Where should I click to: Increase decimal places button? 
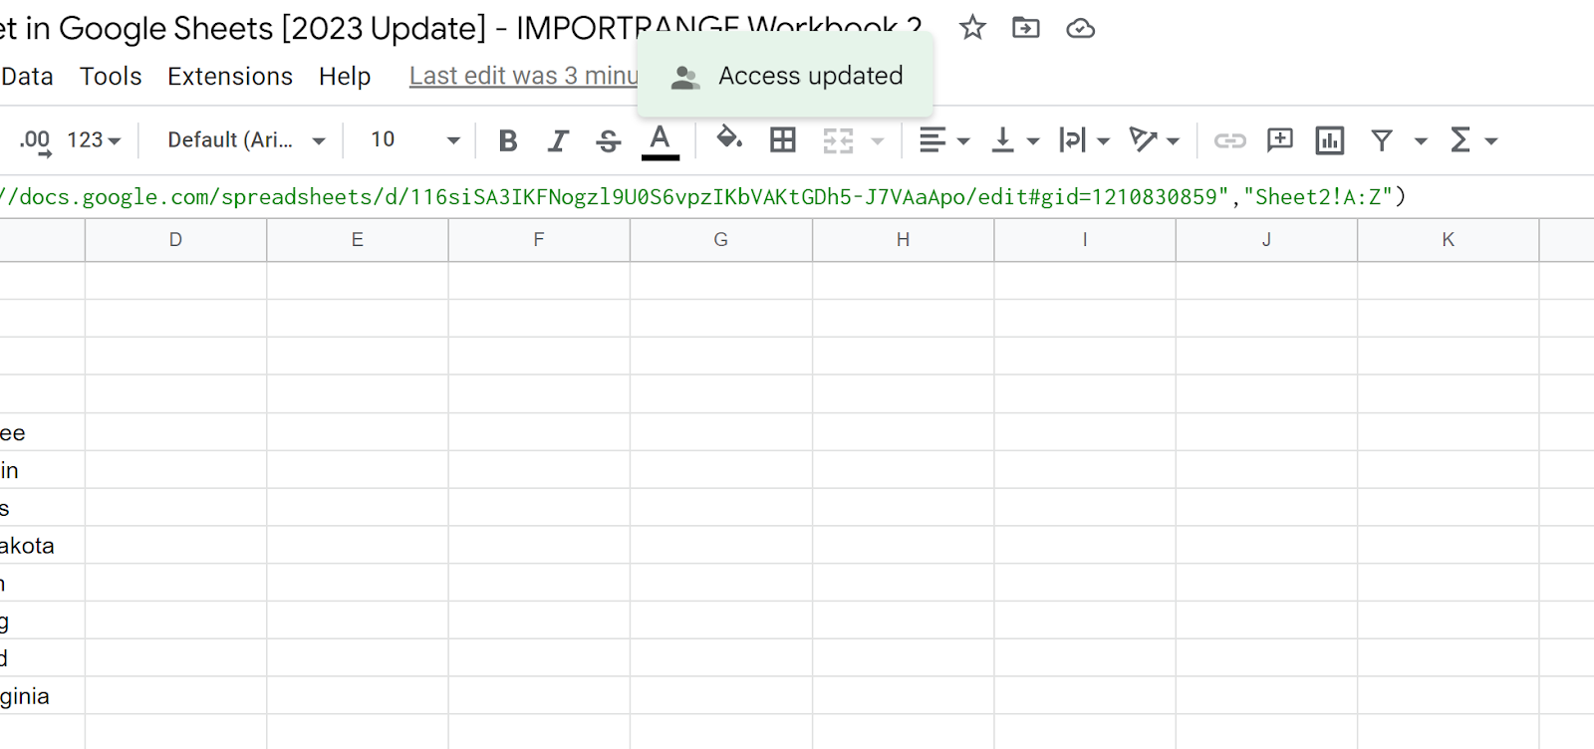coord(35,140)
